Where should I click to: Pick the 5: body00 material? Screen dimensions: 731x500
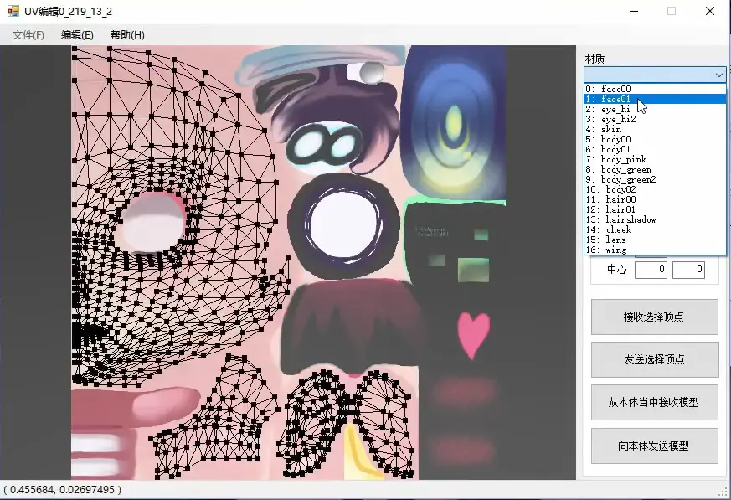pos(655,139)
